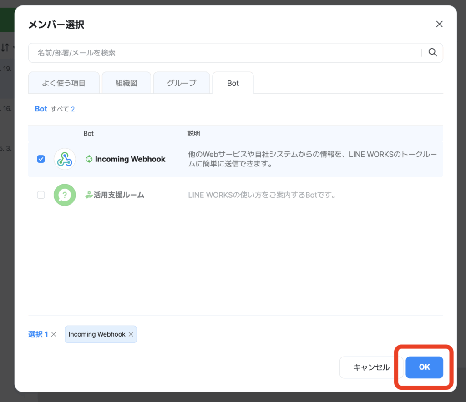Click the Incoming Webhook description text
The height and width of the screenshot is (402, 466).
312,159
